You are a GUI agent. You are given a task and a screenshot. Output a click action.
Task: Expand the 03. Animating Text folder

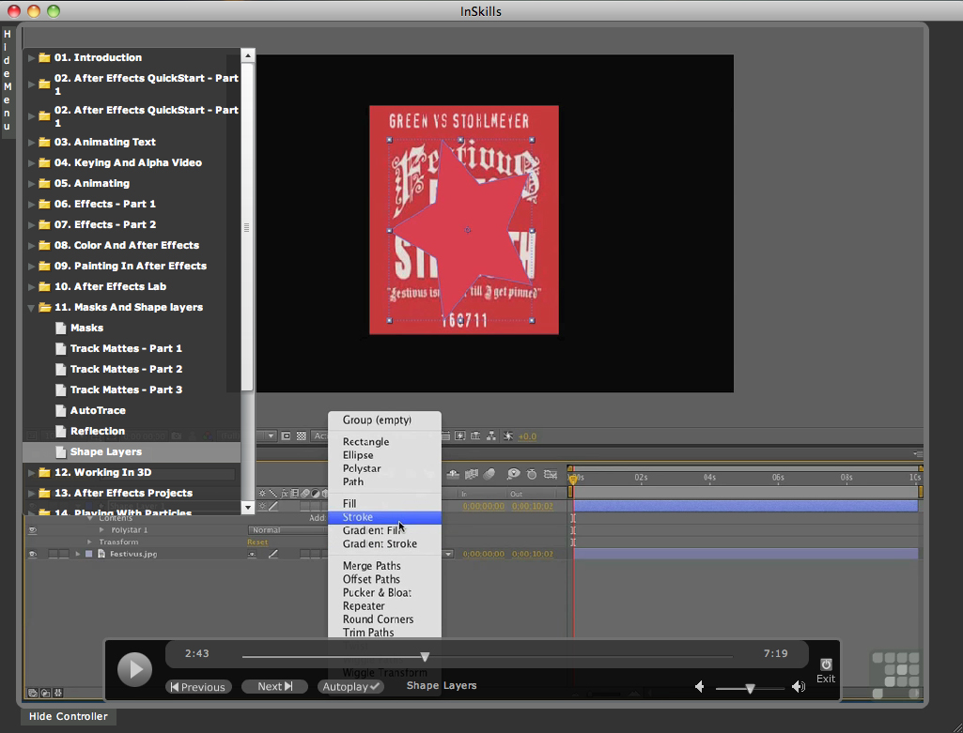[31, 143]
